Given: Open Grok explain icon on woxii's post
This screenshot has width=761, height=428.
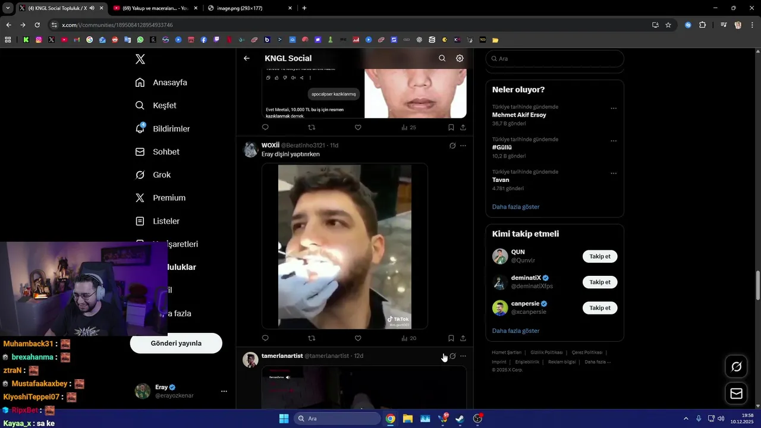Looking at the screenshot, I should 452,146.
